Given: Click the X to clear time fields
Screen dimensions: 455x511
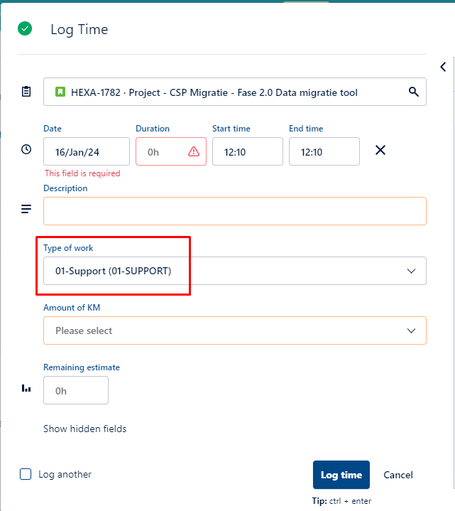Looking at the screenshot, I should coord(380,150).
